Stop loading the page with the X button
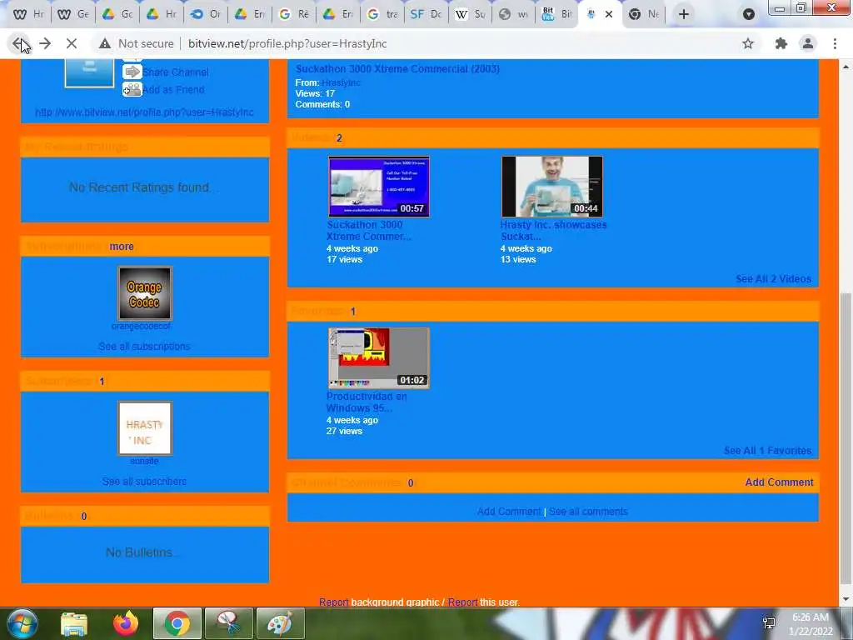Viewport: 853px width, 640px height. point(72,43)
